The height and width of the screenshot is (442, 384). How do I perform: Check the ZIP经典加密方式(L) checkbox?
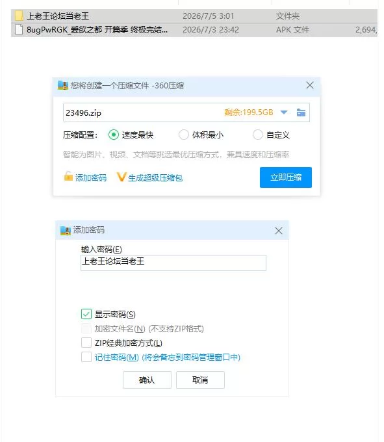click(x=86, y=343)
